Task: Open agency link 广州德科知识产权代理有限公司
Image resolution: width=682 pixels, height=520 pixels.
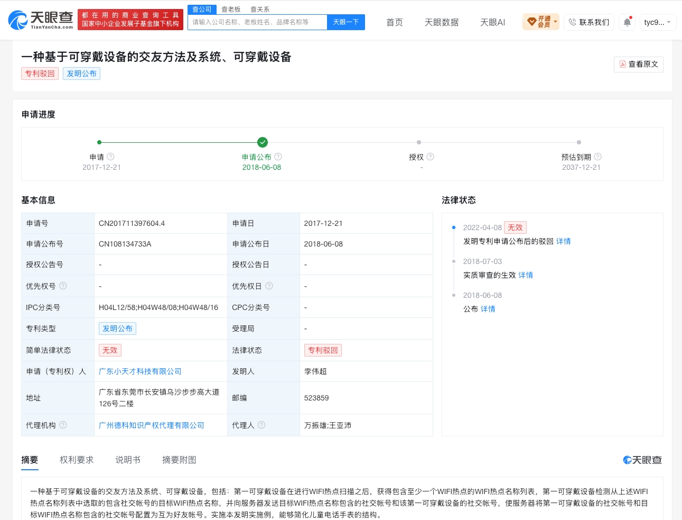Action: pos(152,425)
